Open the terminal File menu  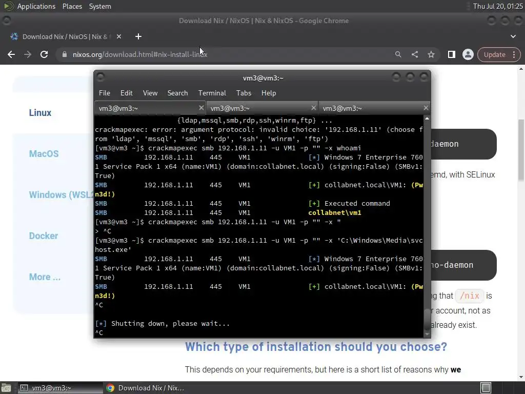(x=104, y=93)
